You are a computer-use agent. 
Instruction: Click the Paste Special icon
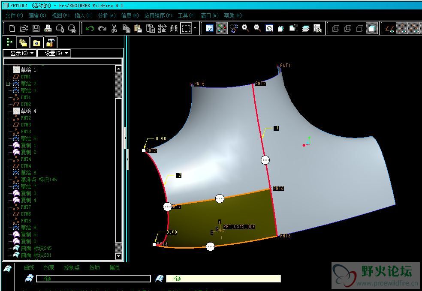pyautogui.click(x=150, y=28)
